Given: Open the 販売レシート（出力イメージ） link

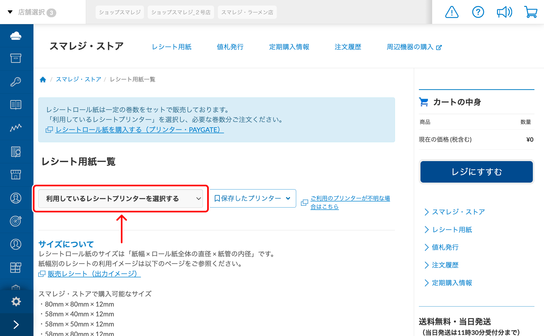Looking at the screenshot, I should (93, 274).
